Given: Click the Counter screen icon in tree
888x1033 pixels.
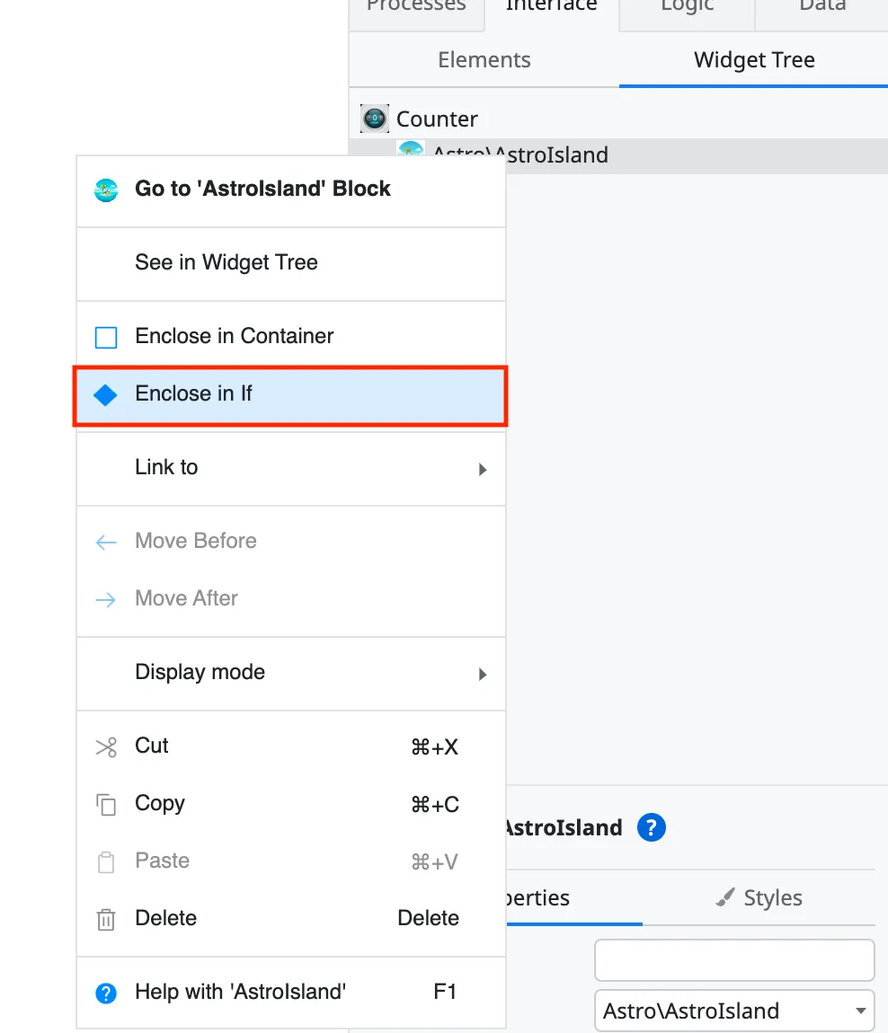Looking at the screenshot, I should [375, 119].
